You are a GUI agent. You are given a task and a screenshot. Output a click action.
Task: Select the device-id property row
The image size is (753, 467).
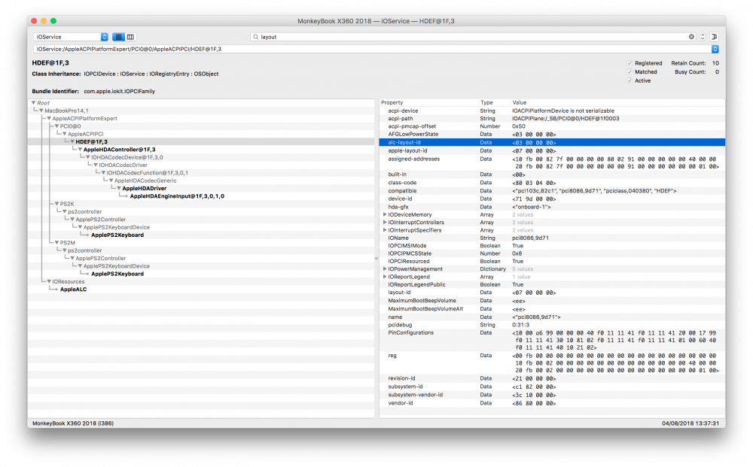click(x=552, y=199)
